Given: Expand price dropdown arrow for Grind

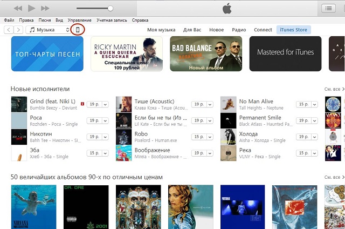Looking at the screenshot, I should coord(106,104).
